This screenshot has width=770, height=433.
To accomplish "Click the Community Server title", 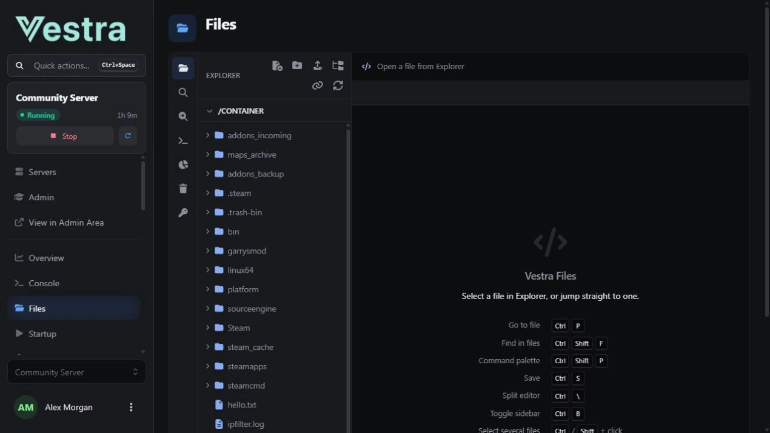I will click(57, 98).
